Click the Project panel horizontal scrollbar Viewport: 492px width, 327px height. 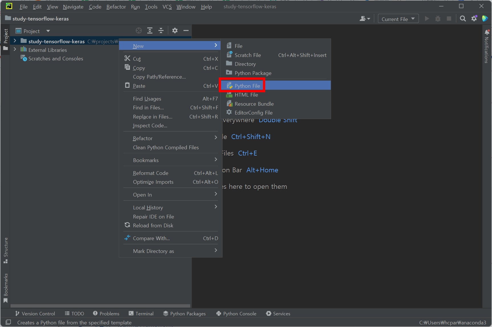click(100, 306)
